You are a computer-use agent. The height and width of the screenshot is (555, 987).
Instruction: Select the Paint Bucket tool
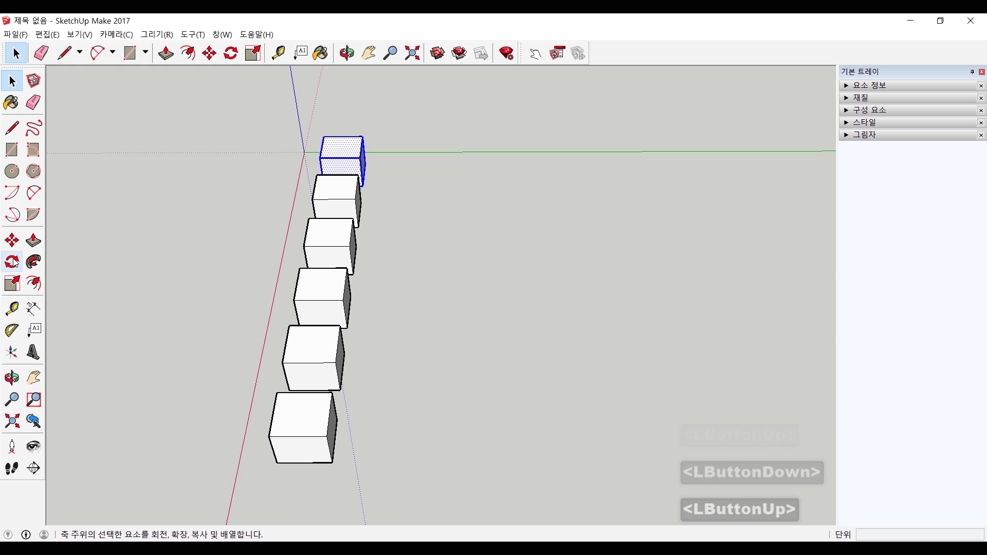pos(11,102)
